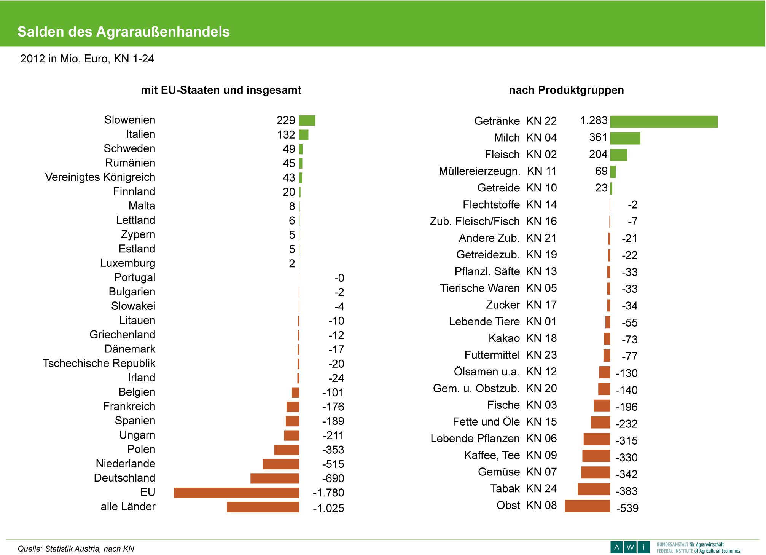The image size is (766, 555).
Task: Click the AWI logo 'i' tile
Action: click(x=644, y=547)
